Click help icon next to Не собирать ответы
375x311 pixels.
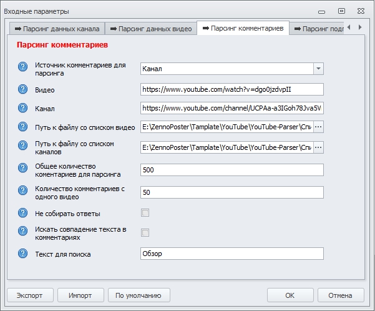[24, 213]
